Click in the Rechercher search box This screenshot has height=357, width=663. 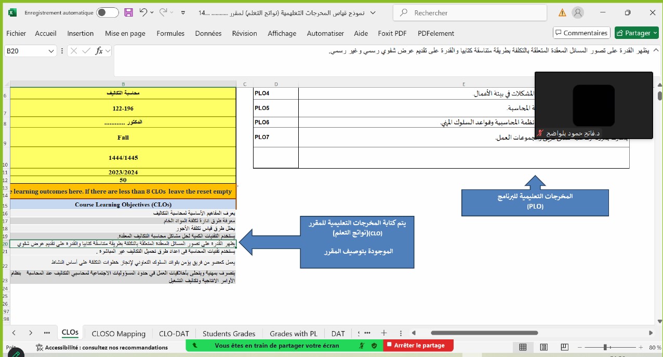pos(470,13)
